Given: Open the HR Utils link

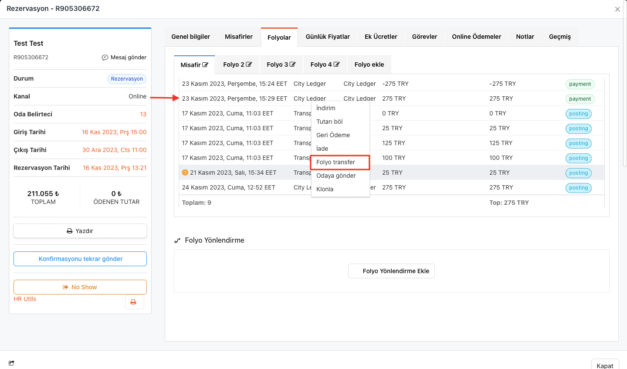Looking at the screenshot, I should click(x=25, y=299).
